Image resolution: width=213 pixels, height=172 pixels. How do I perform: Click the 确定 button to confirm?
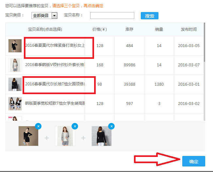pos(194,161)
